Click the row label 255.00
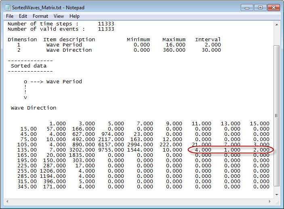Screen dimensions: 284x209 (x=27, y=171)
